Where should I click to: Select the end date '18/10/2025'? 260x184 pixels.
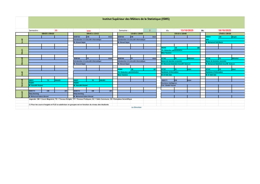pos(224,30)
